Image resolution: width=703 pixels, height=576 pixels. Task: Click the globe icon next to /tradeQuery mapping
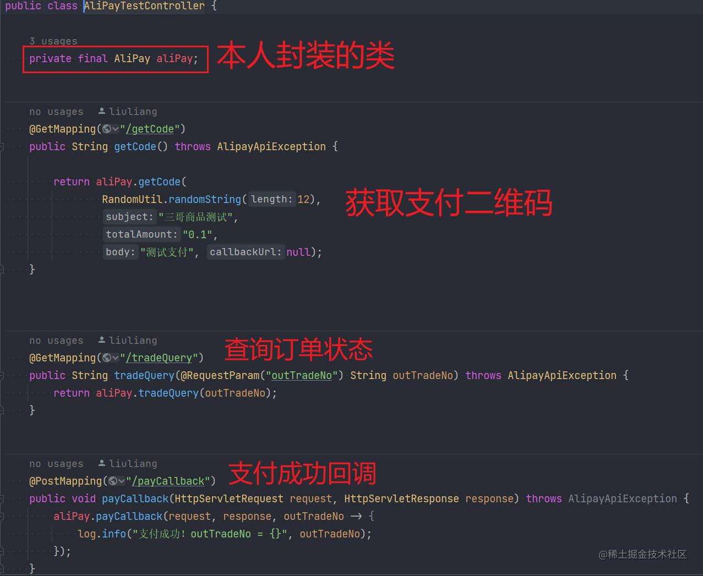click(106, 358)
